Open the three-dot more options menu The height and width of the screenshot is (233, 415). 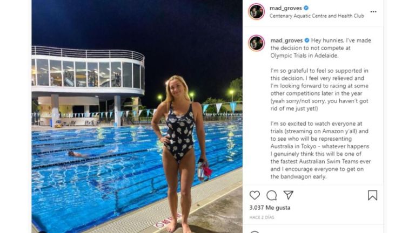click(373, 12)
